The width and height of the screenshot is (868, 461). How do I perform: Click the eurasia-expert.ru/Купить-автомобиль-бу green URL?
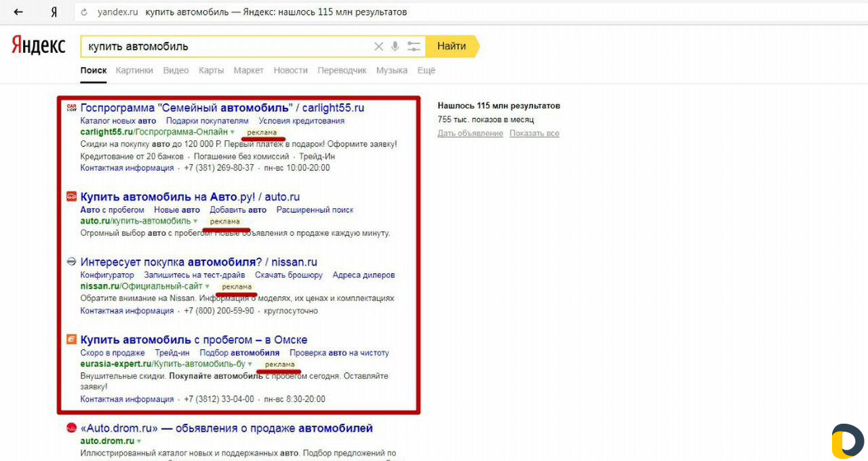pos(163,364)
